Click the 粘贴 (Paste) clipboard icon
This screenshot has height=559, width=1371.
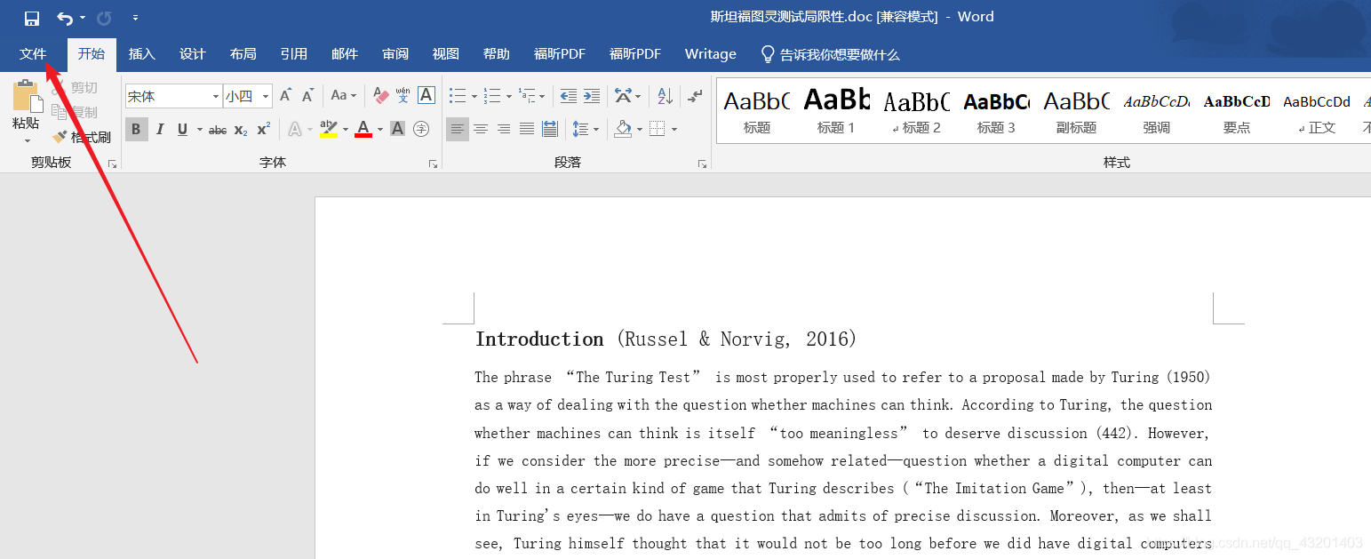[x=27, y=95]
